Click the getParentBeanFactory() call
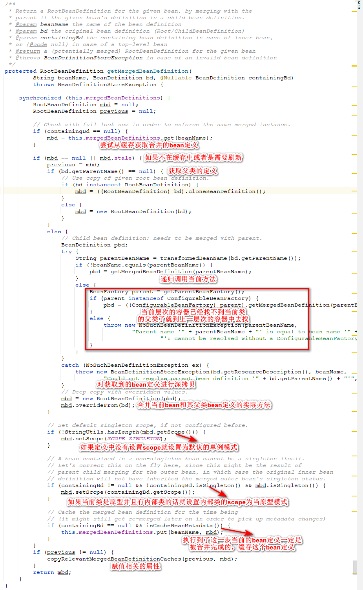Screen dimensions: 363x590 click(x=204, y=292)
